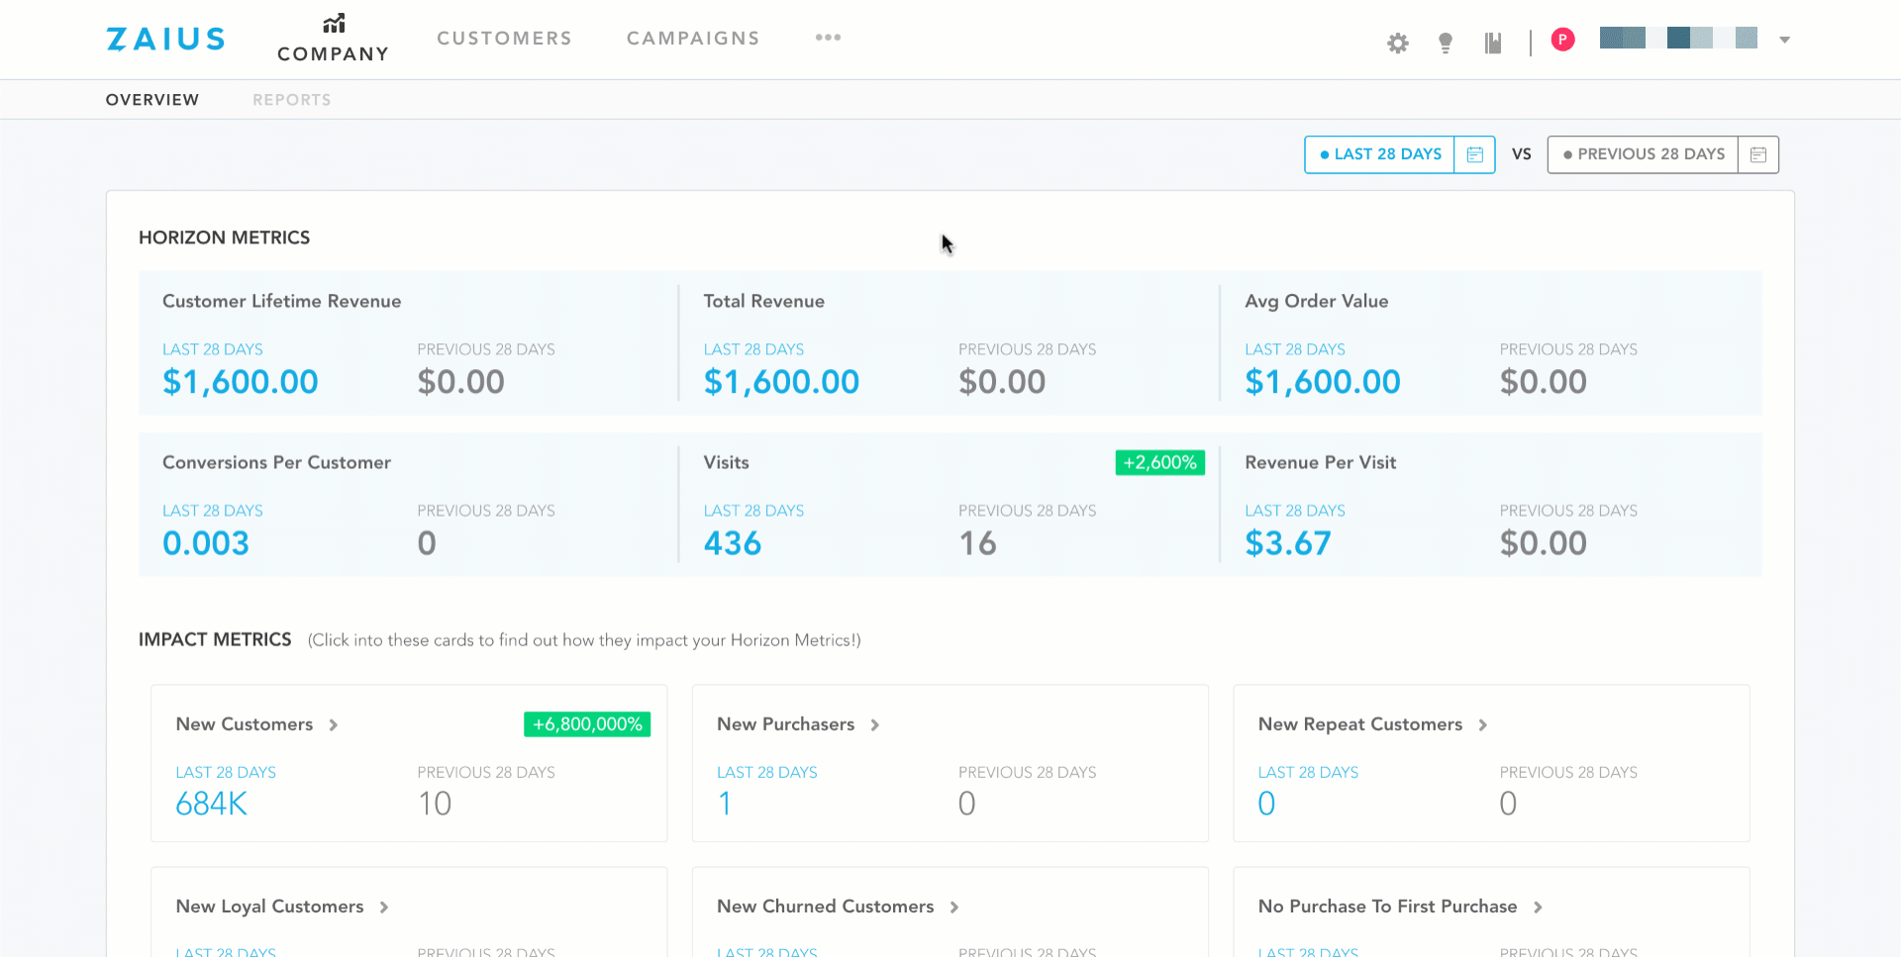Select the Last 28 Days range button
The image size is (1901, 957).
point(1380,154)
